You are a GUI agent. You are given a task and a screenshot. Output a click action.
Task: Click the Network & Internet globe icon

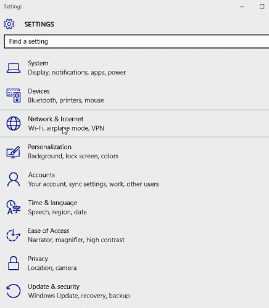(x=14, y=124)
